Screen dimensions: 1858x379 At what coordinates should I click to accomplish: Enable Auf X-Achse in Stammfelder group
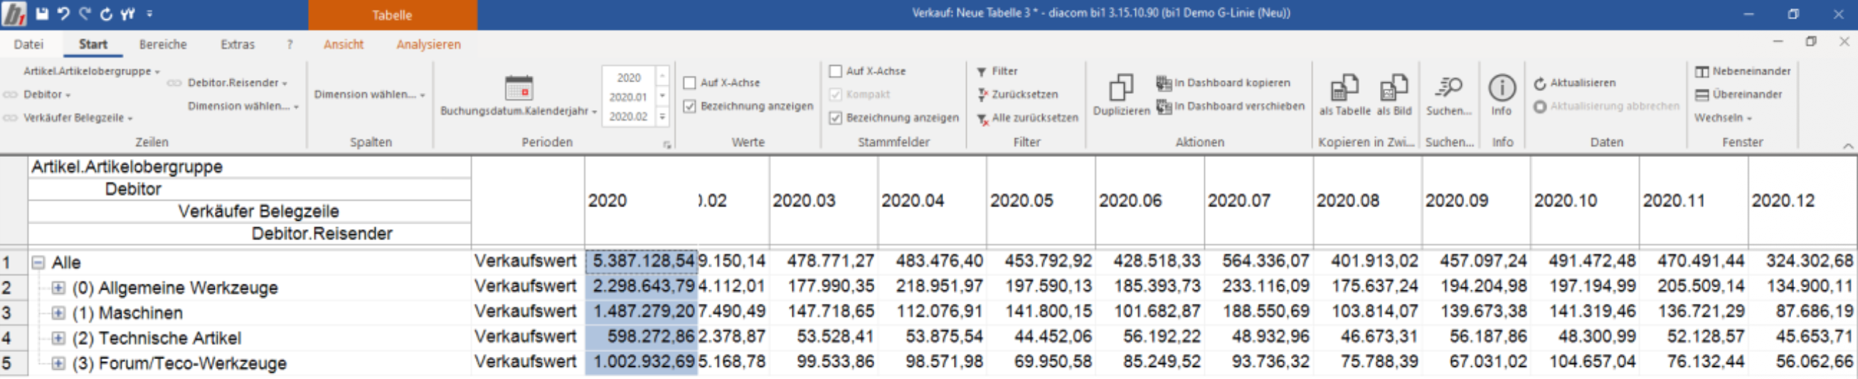[x=835, y=71]
